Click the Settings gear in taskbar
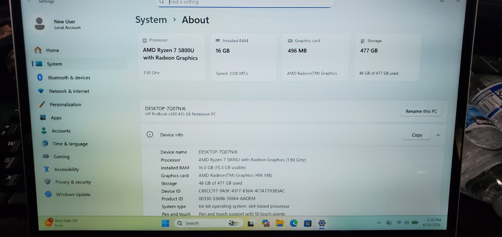The width and height of the screenshot is (502, 237). pyautogui.click(x=322, y=223)
